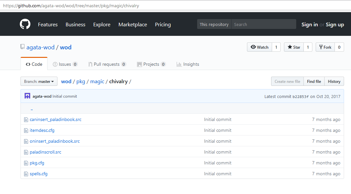The image size is (351, 194).
Task: Click the Search input field
Action: click(263, 24)
